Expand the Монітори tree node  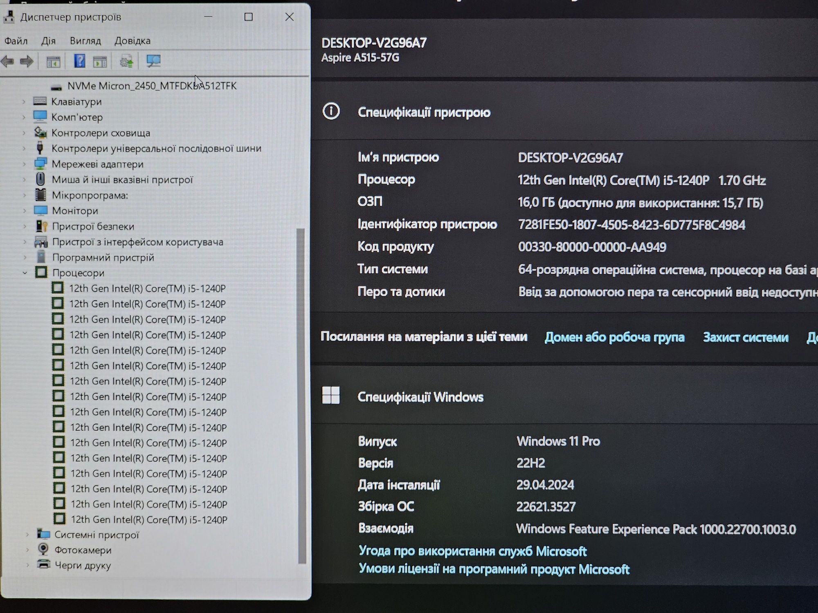(x=25, y=211)
